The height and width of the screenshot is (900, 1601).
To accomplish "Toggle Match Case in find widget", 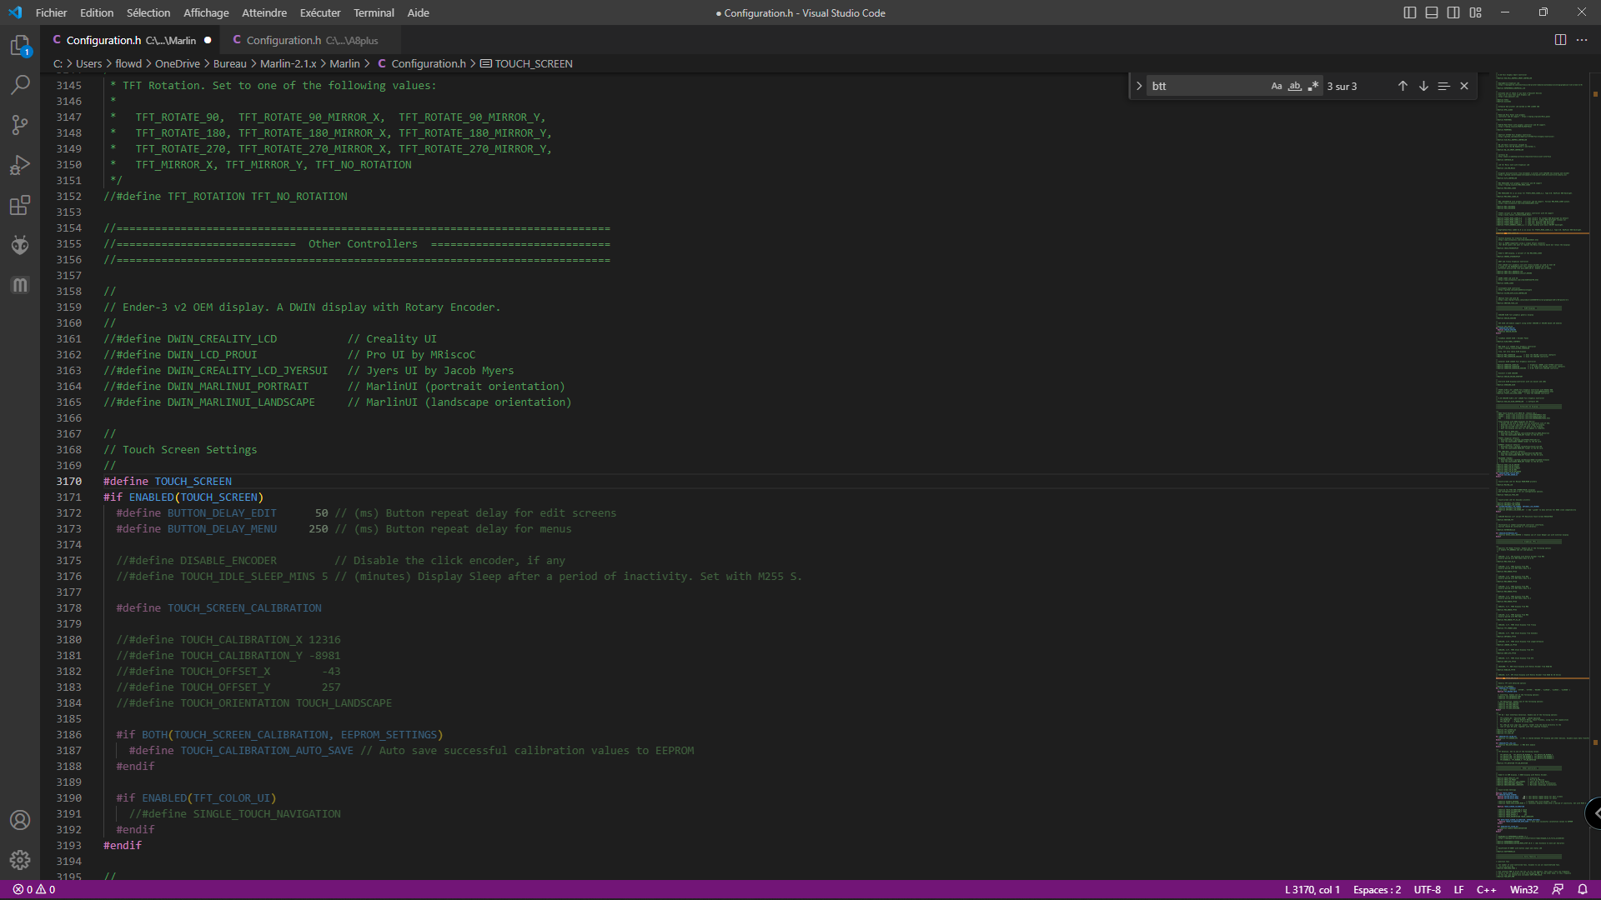I will [1276, 86].
